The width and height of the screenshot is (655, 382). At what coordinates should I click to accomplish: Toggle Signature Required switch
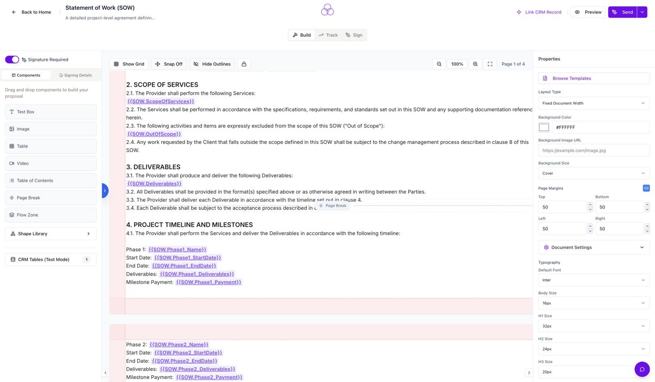(12, 60)
